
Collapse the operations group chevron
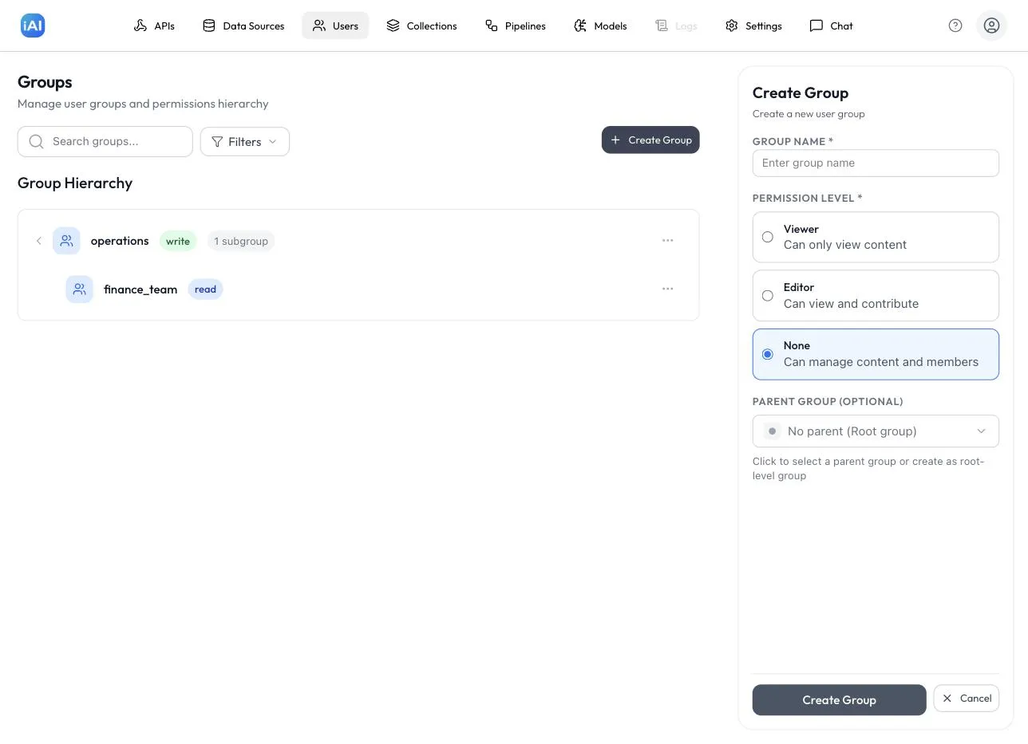38,241
